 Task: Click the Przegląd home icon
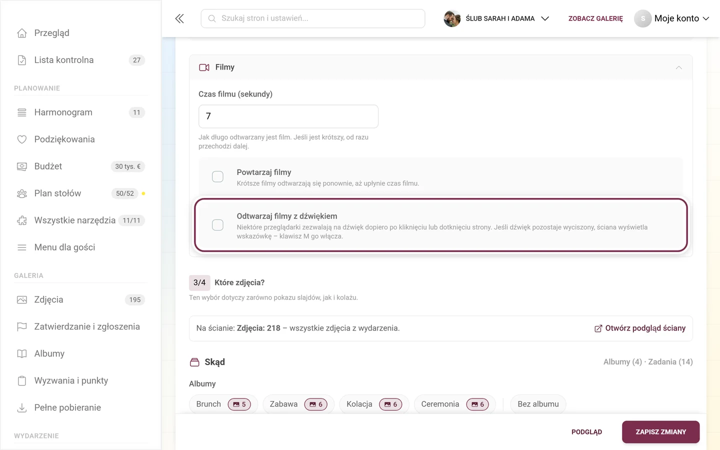pos(22,33)
